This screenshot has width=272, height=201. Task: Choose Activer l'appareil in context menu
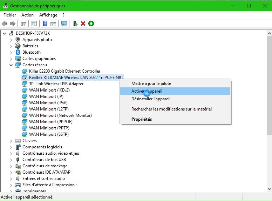tap(175, 91)
